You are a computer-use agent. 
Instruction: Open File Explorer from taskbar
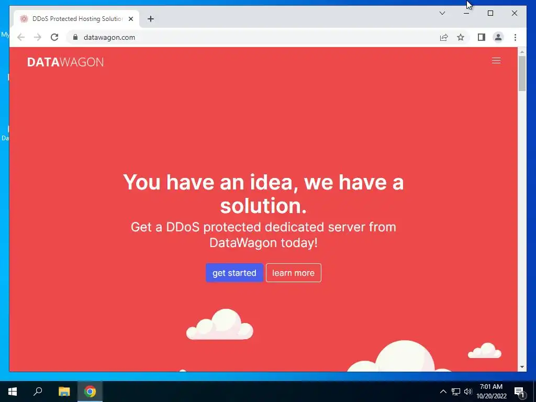pyautogui.click(x=64, y=392)
